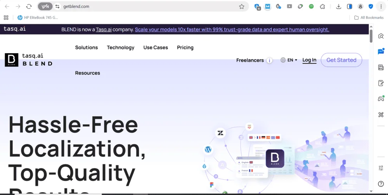
Task: Open site information icon beside getblend.com
Action: click(57, 7)
